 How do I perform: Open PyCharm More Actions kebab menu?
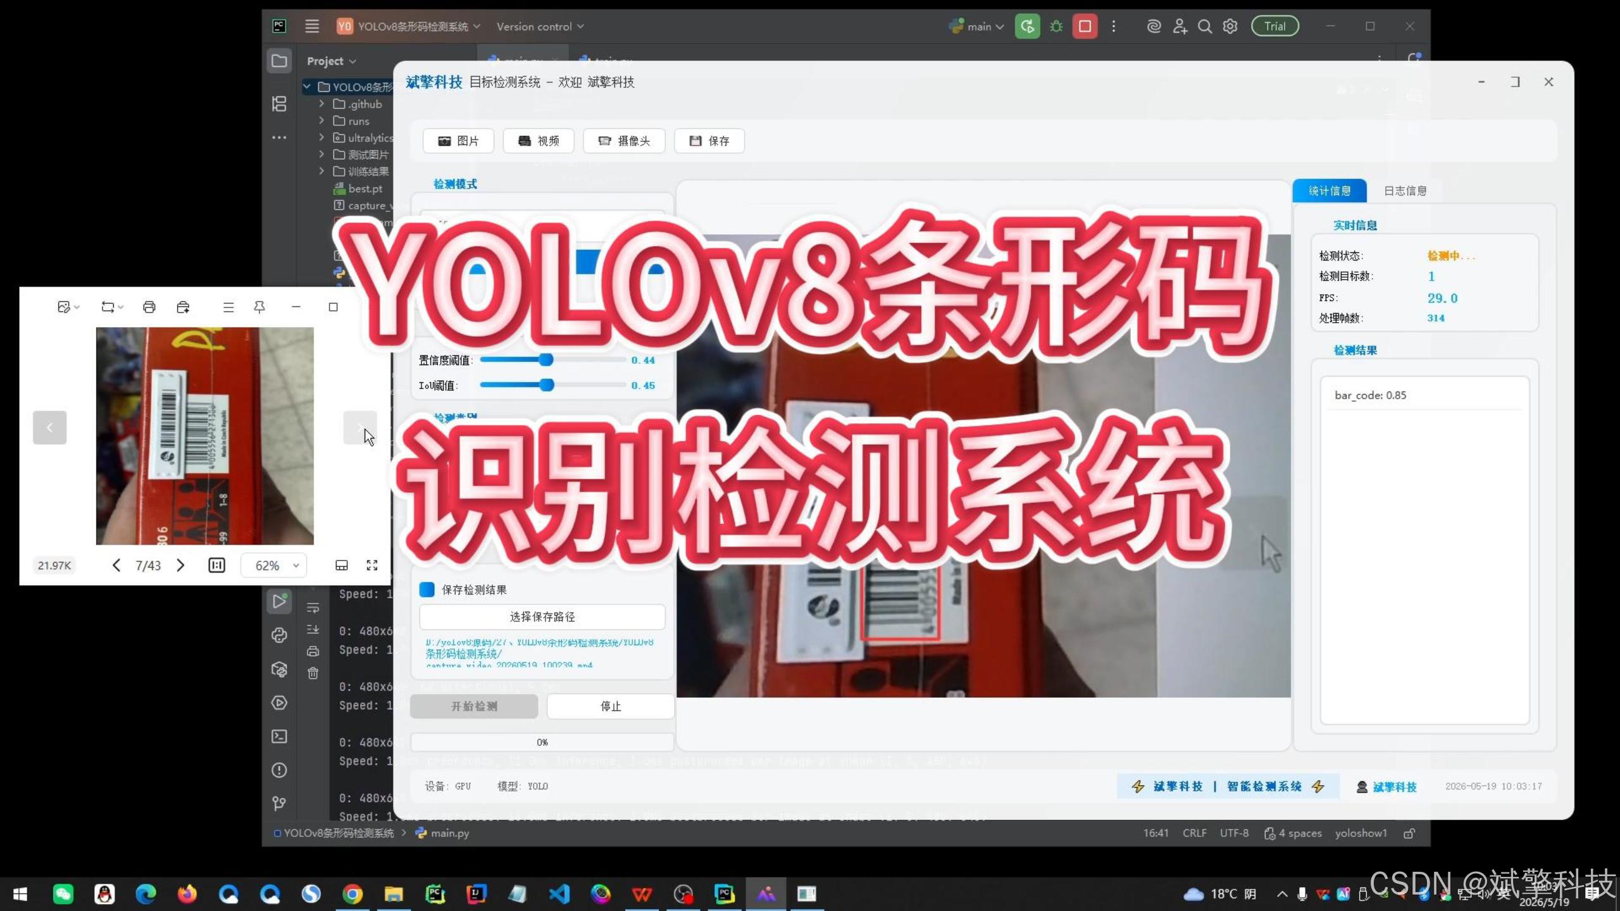pos(1114,26)
